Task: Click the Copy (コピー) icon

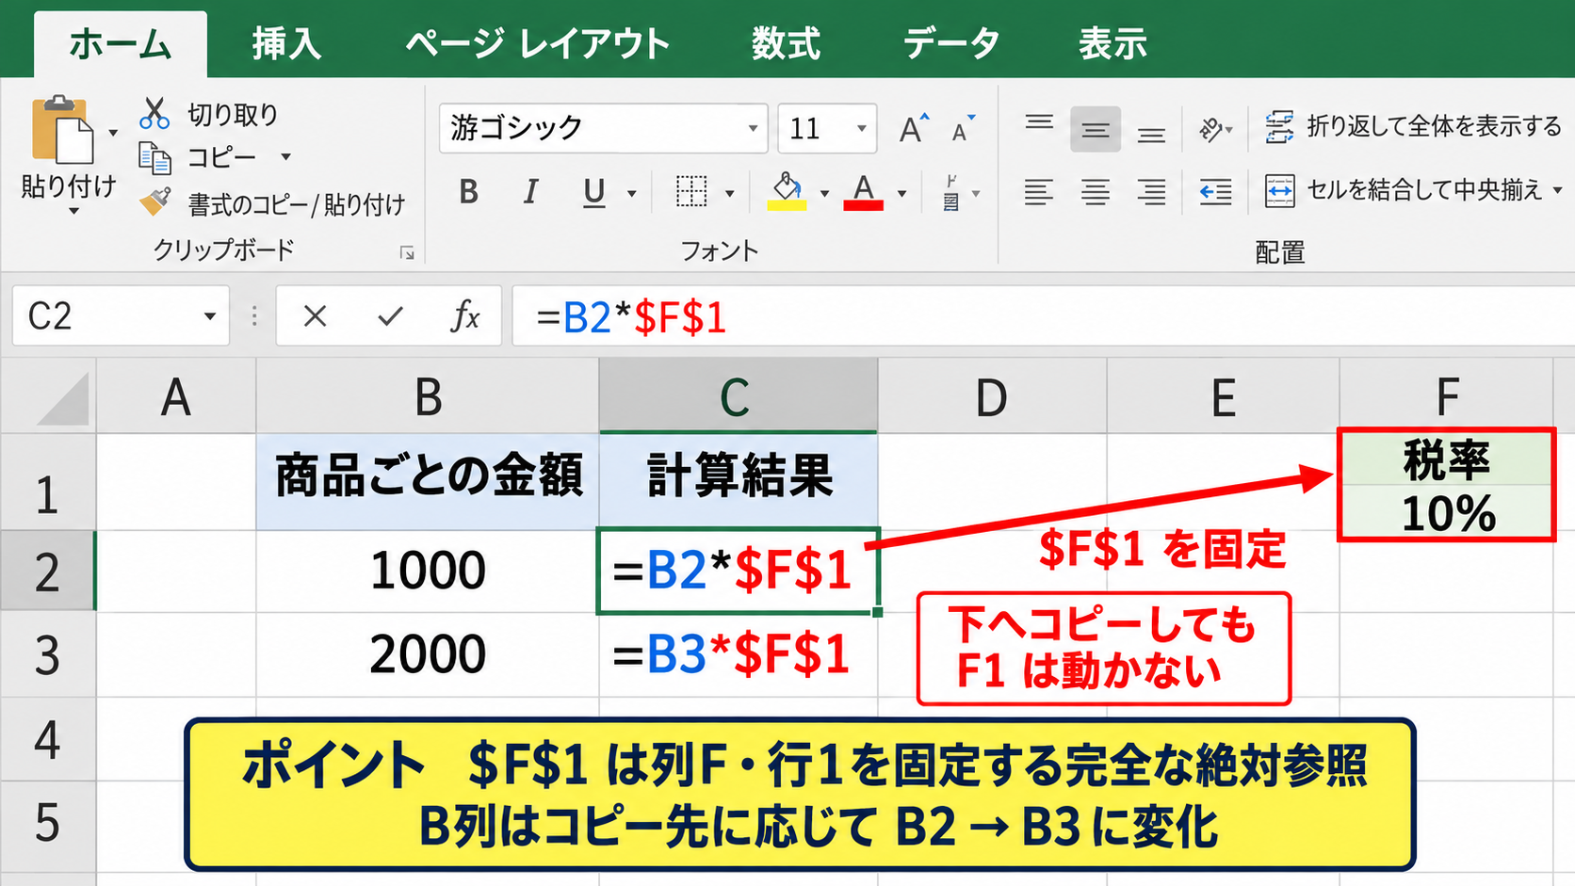Action: tap(154, 157)
